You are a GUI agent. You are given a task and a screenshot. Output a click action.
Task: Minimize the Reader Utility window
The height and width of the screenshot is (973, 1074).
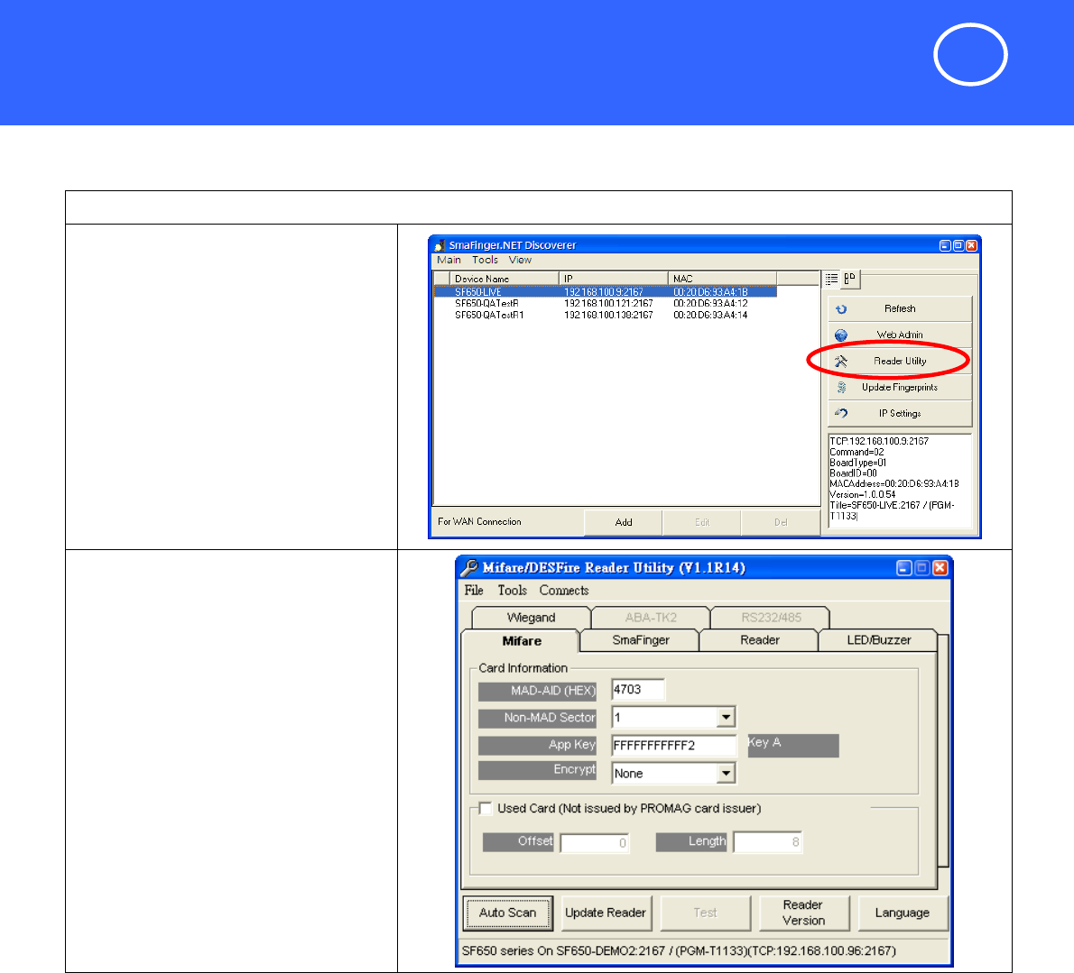point(904,568)
